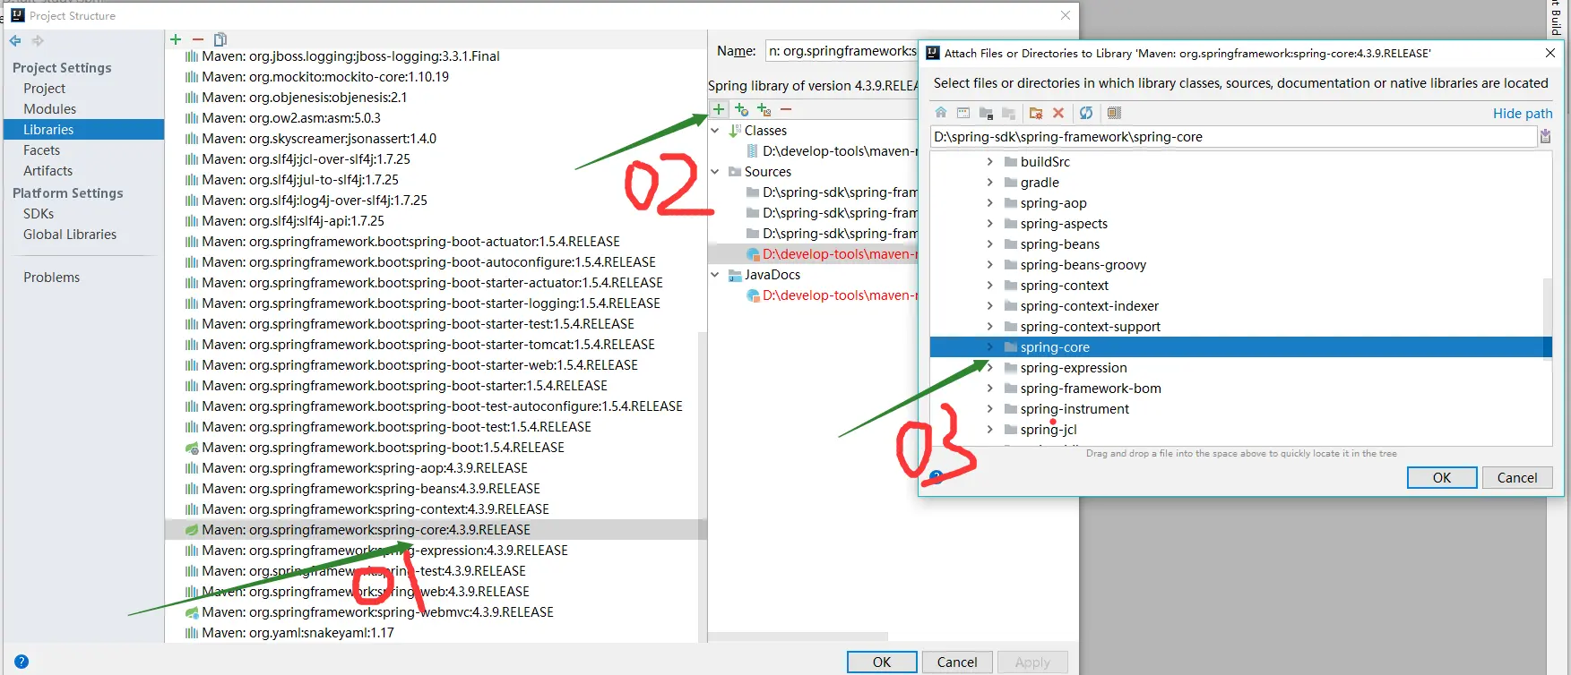The height and width of the screenshot is (675, 1571).
Task: Click OK in the Project Structure window
Action: pos(882,662)
